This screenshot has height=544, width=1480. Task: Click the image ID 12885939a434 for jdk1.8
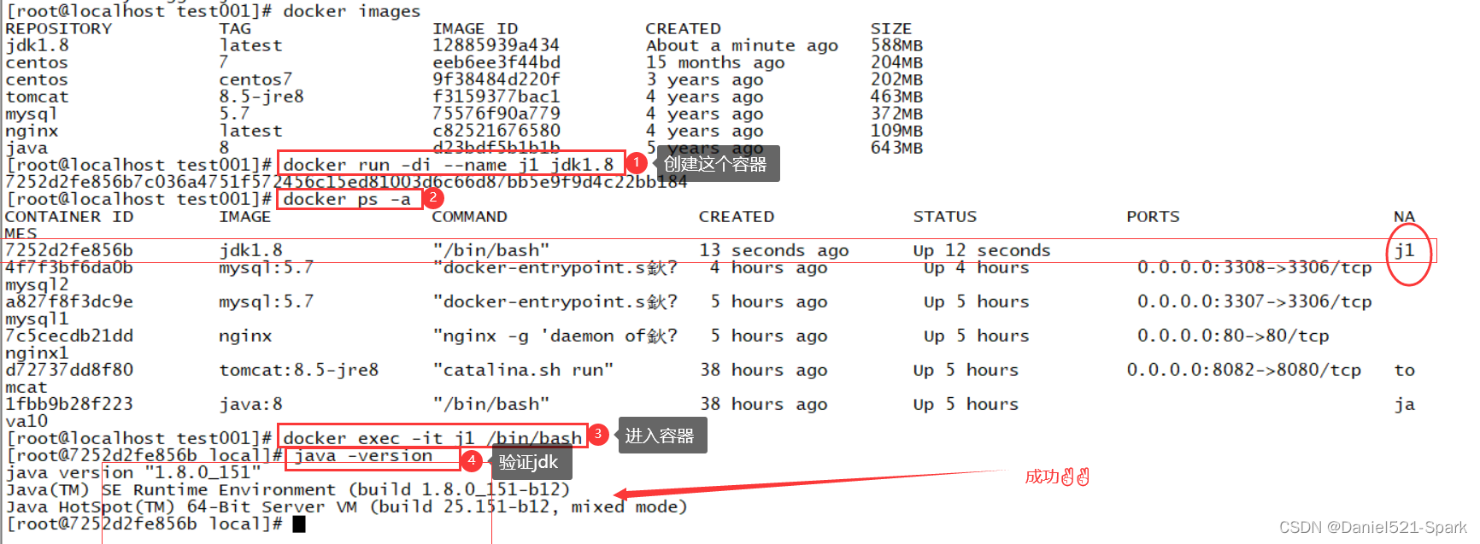coord(496,45)
